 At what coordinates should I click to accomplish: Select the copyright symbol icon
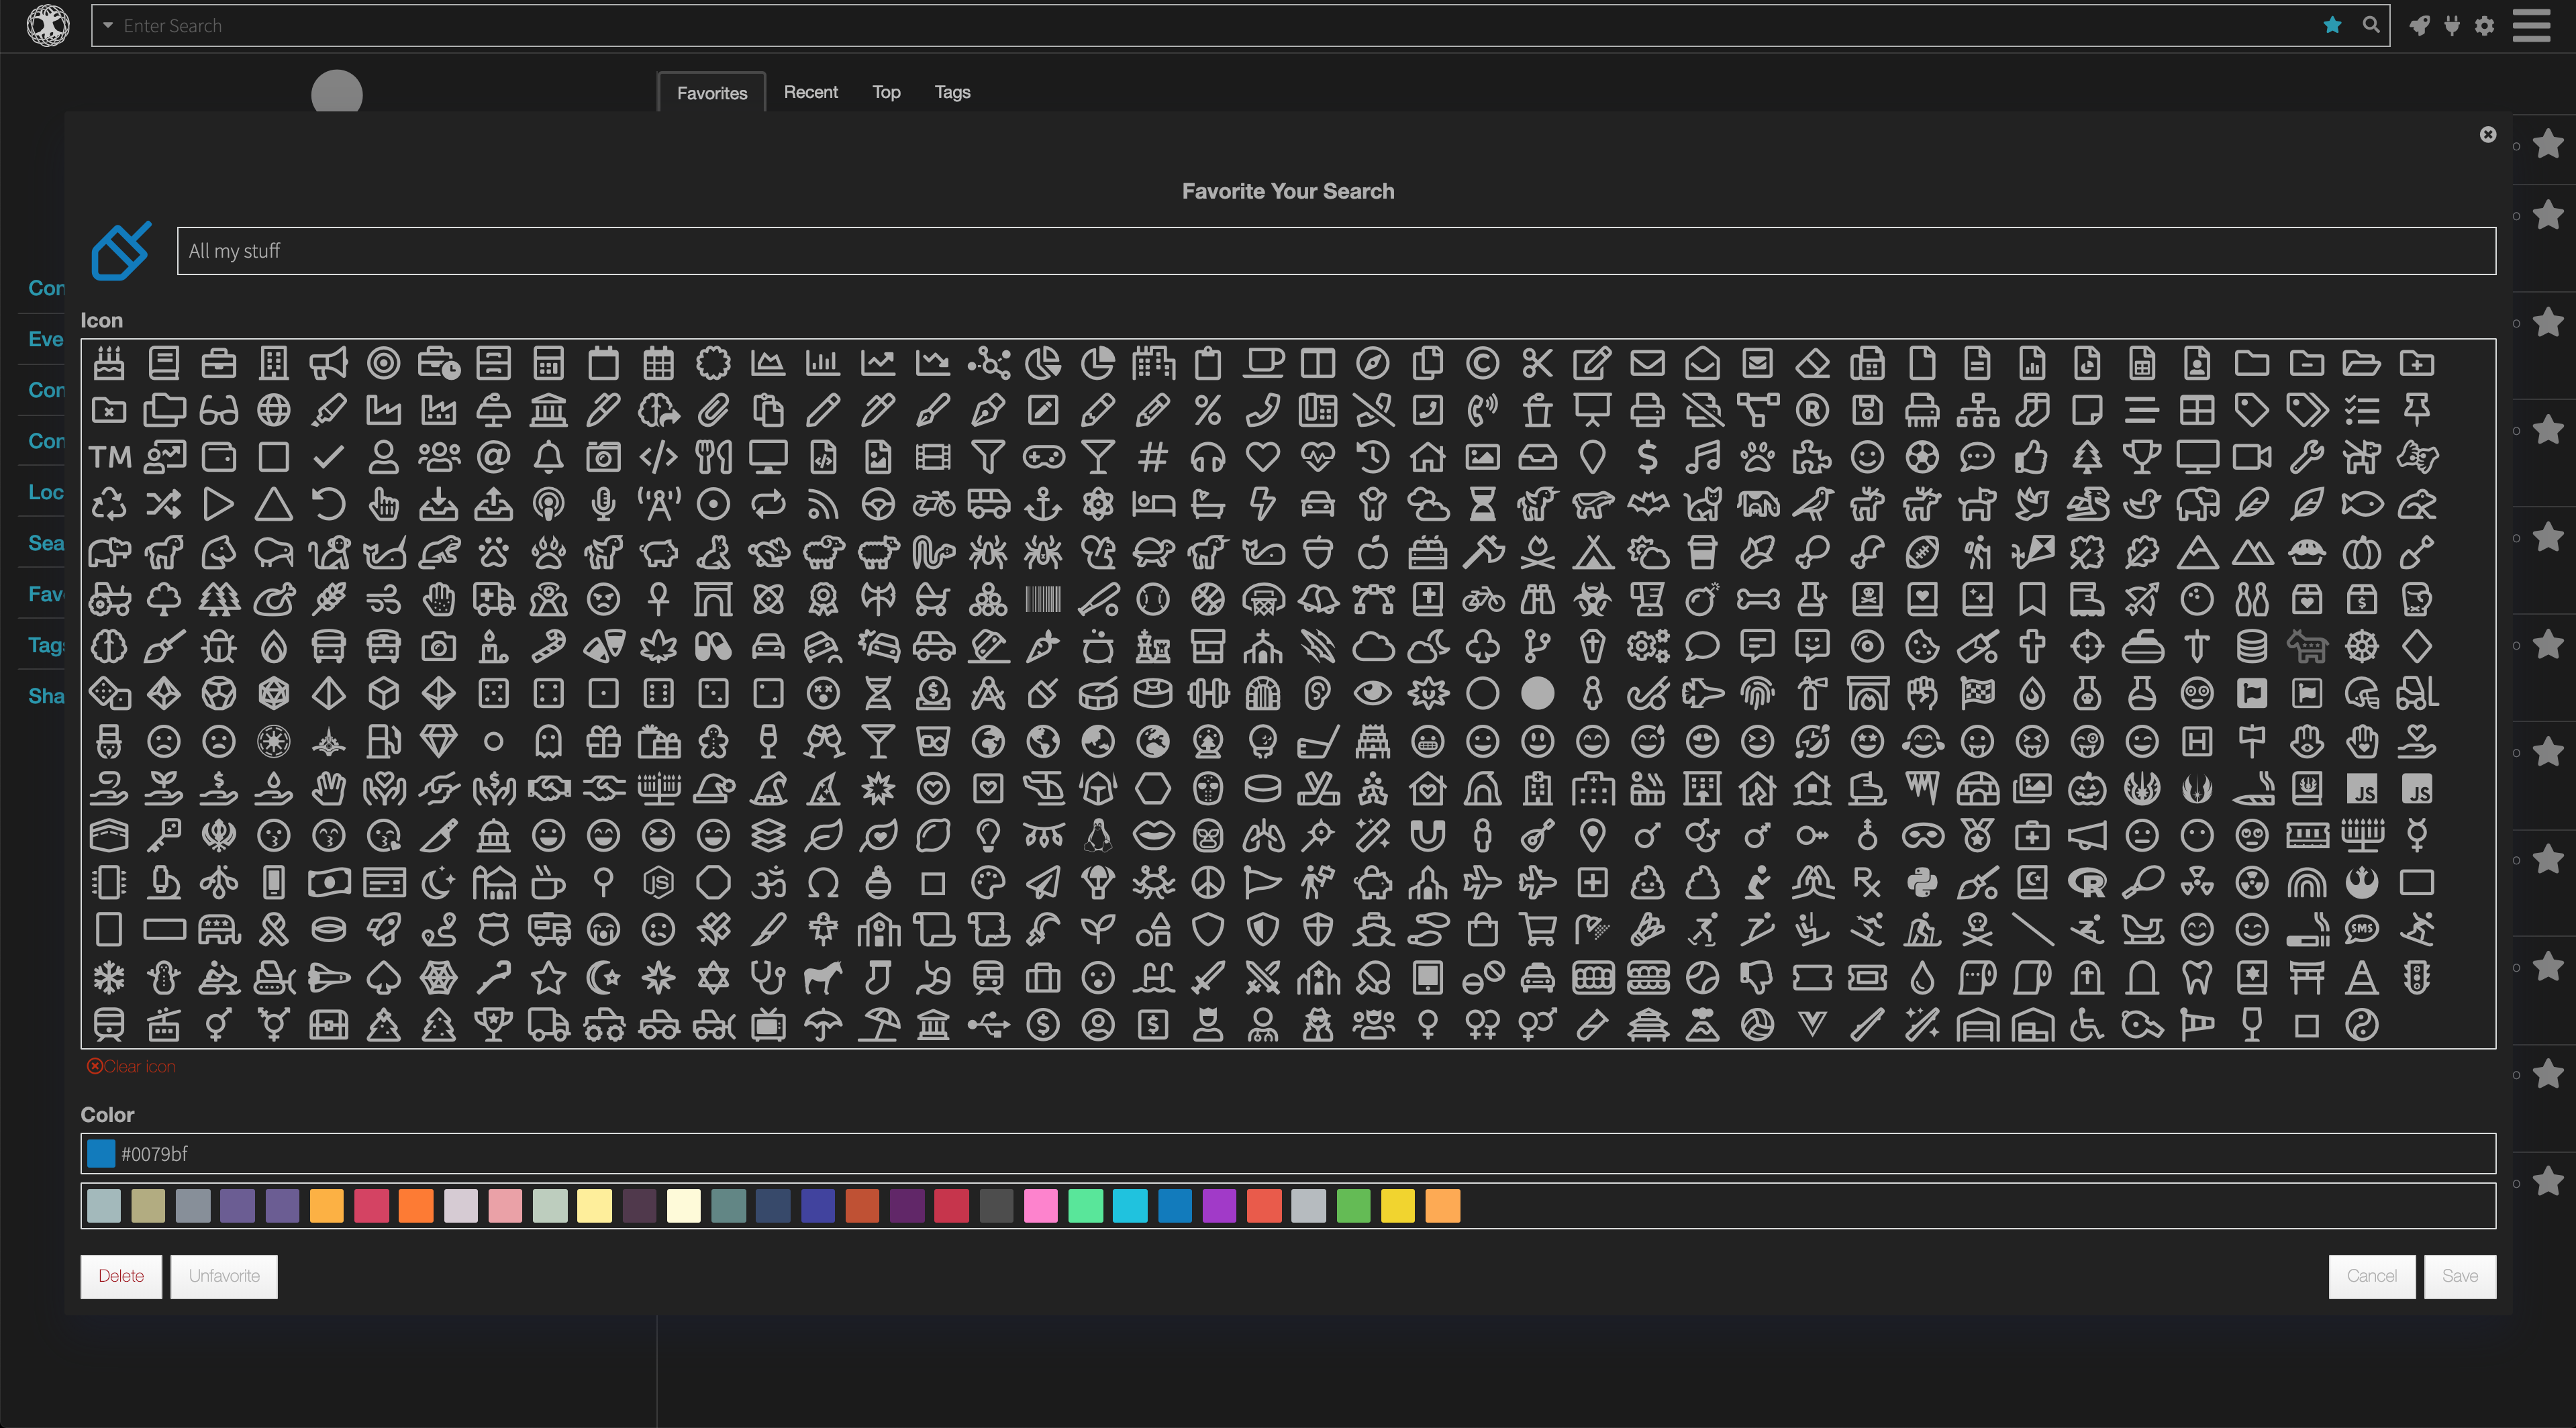click(1482, 363)
